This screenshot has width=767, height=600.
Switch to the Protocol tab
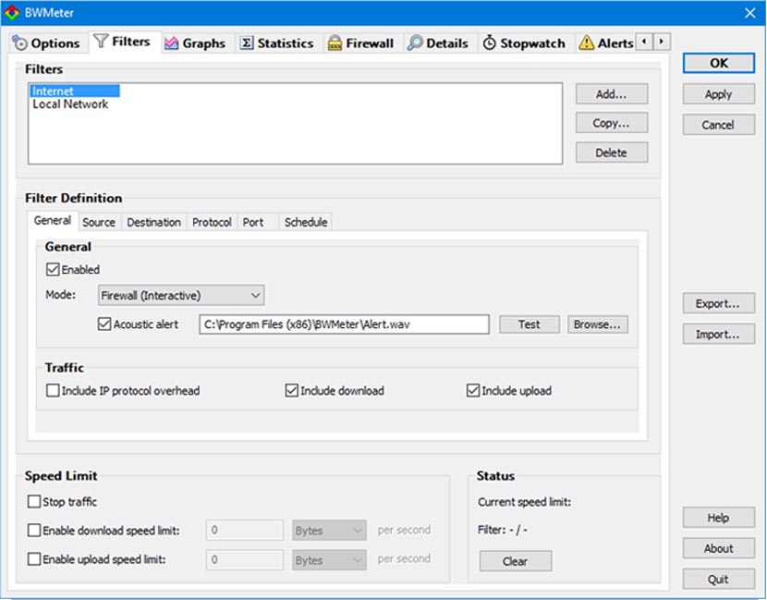(212, 222)
